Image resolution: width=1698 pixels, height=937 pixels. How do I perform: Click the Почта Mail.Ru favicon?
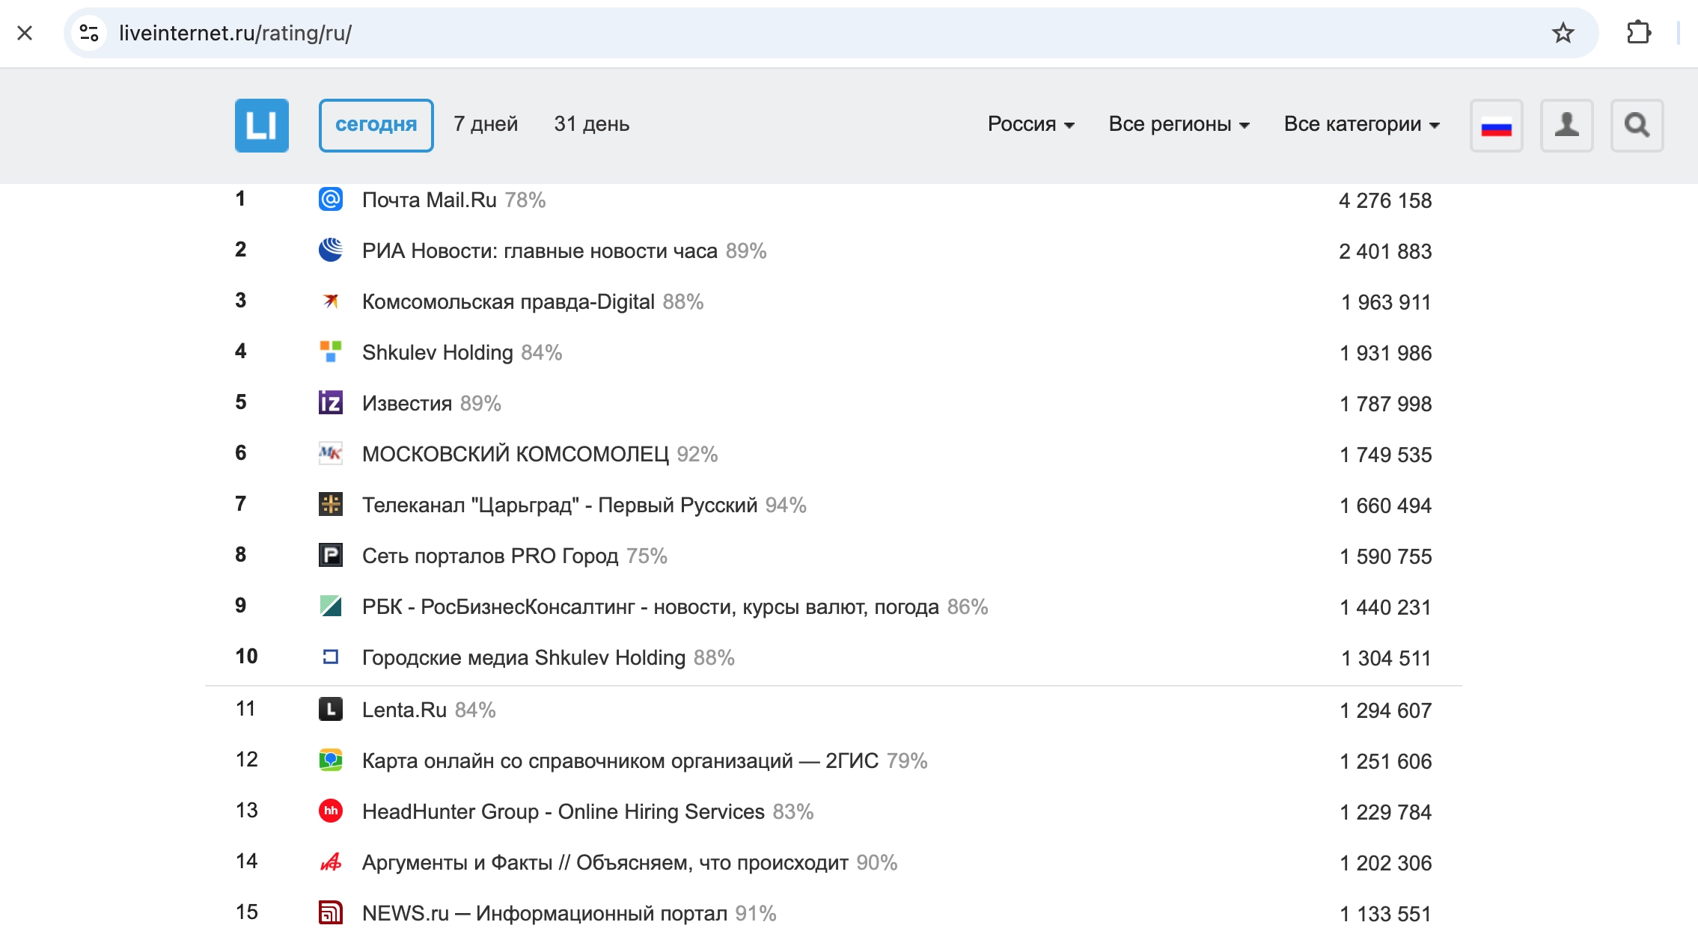(x=330, y=199)
